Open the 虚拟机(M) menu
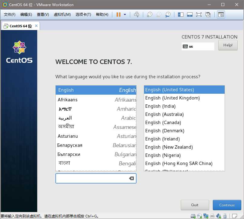 tap(62, 15)
